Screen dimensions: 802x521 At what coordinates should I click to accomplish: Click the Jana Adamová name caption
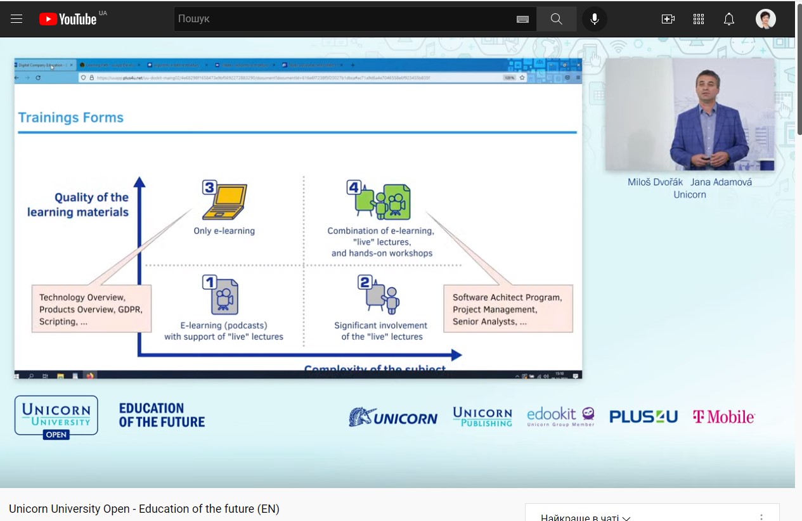pos(721,182)
